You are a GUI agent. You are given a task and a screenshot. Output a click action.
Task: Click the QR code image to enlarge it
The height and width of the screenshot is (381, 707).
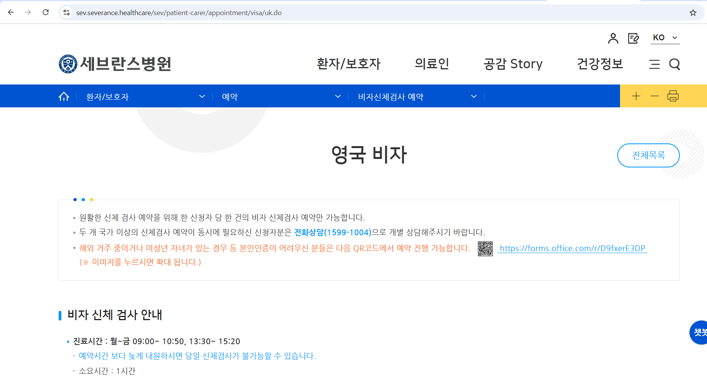tap(485, 249)
